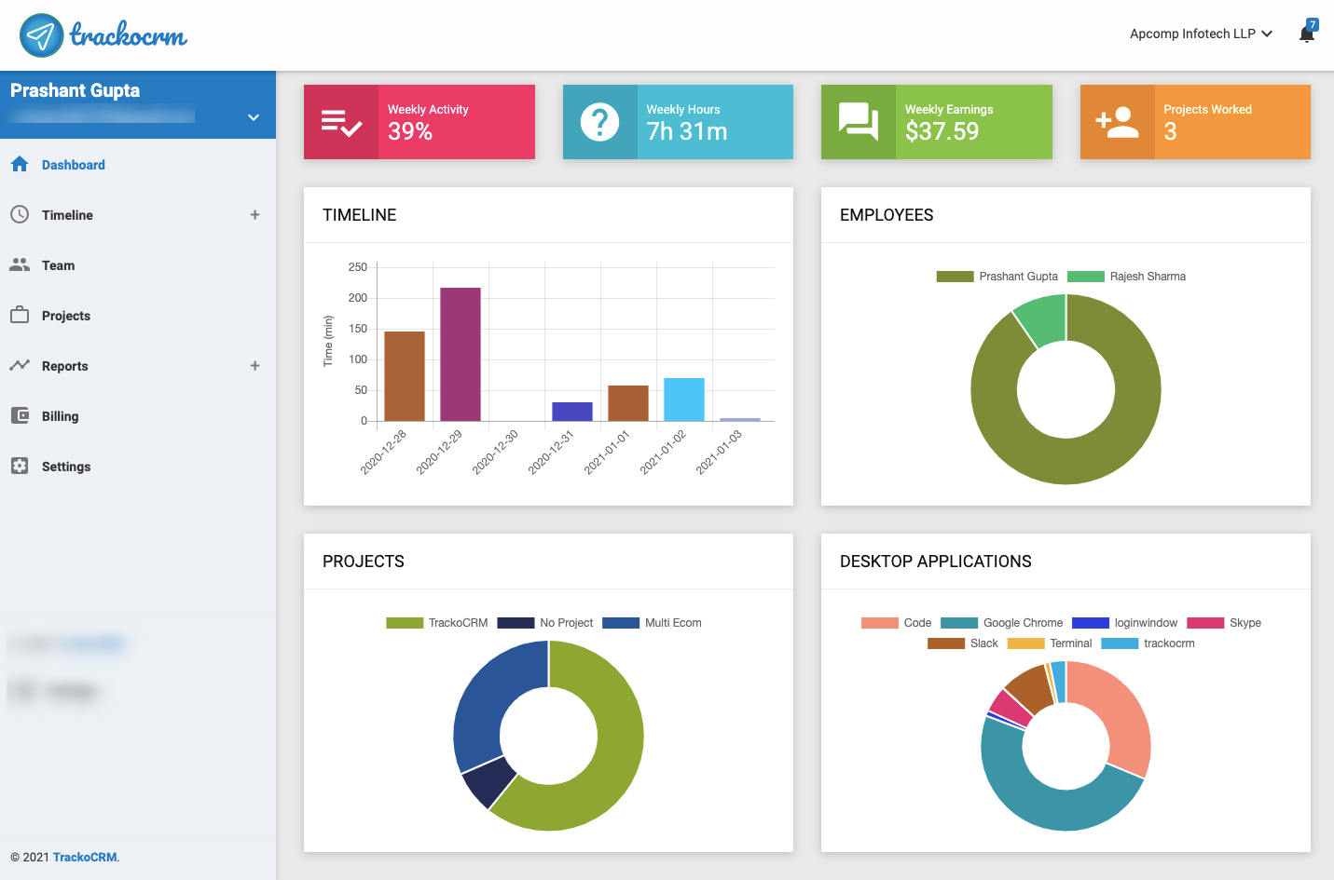Click the EMPLOYEES panel heading
The image size is (1334, 880).
coord(887,215)
